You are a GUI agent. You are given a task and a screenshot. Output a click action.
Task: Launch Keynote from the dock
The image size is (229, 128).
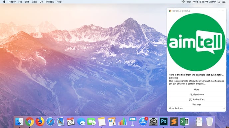(132, 121)
